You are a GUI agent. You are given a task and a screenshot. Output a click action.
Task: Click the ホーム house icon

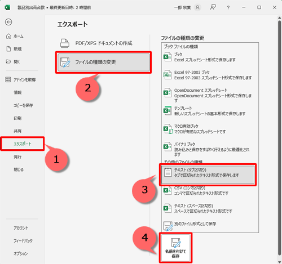pos(8,36)
